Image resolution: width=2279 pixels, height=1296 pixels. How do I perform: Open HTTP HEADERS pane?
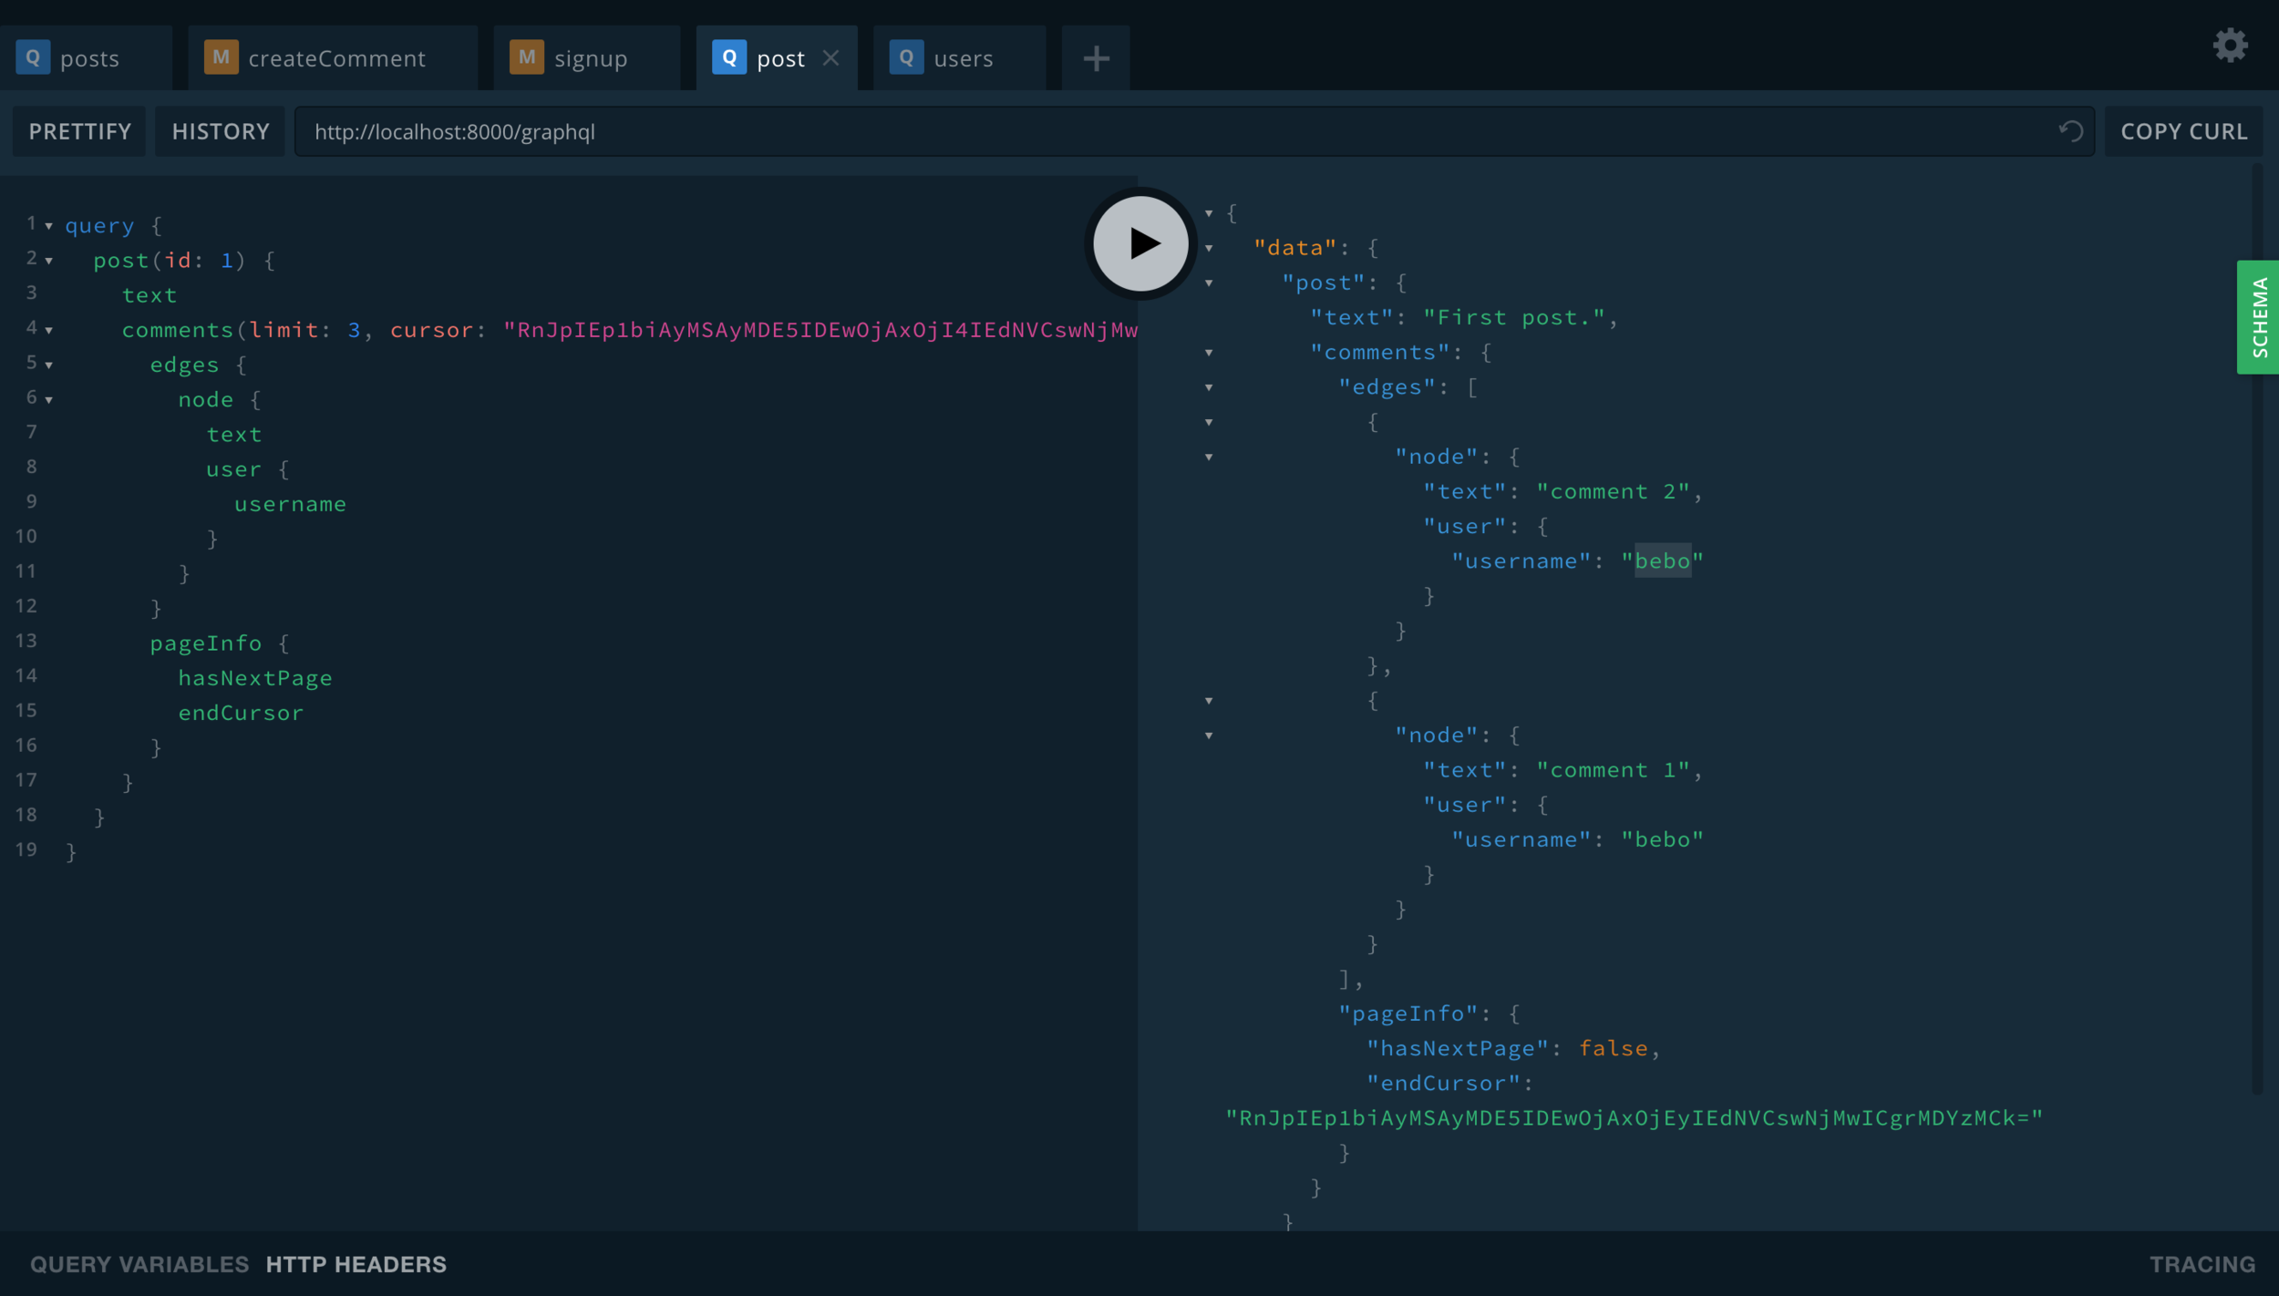click(x=356, y=1264)
